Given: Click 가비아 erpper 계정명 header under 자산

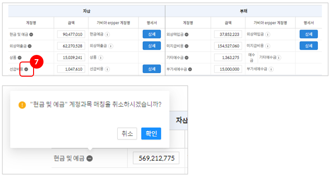Looking at the screenshot, I should (x=113, y=23).
